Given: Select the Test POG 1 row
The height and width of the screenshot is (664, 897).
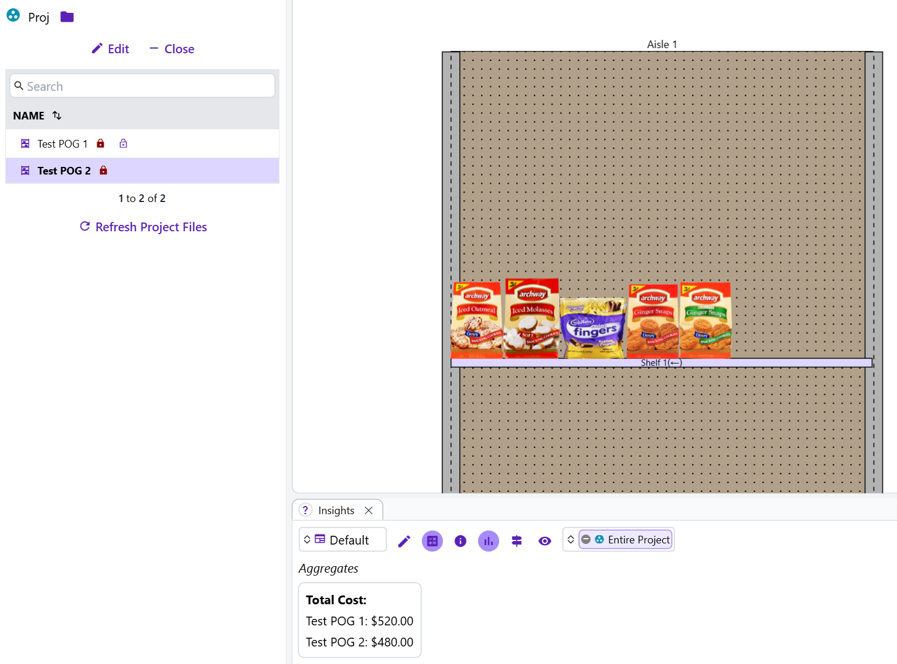Looking at the screenshot, I should 142,143.
